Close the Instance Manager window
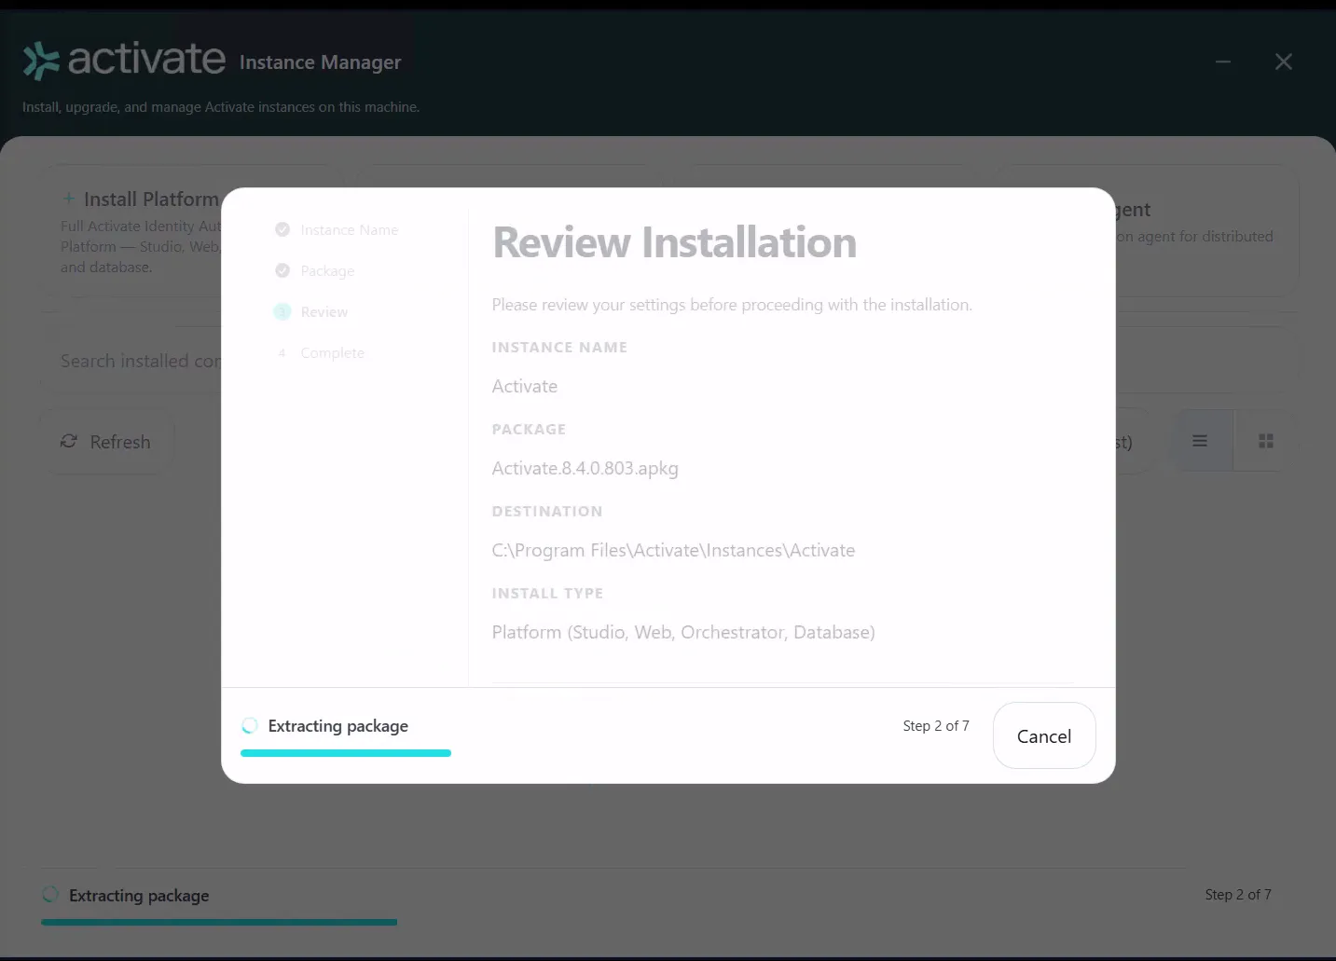Viewport: 1336px width, 961px height. (x=1284, y=62)
